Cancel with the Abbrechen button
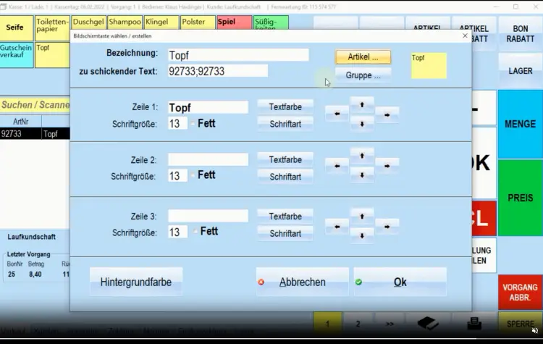 (302, 282)
